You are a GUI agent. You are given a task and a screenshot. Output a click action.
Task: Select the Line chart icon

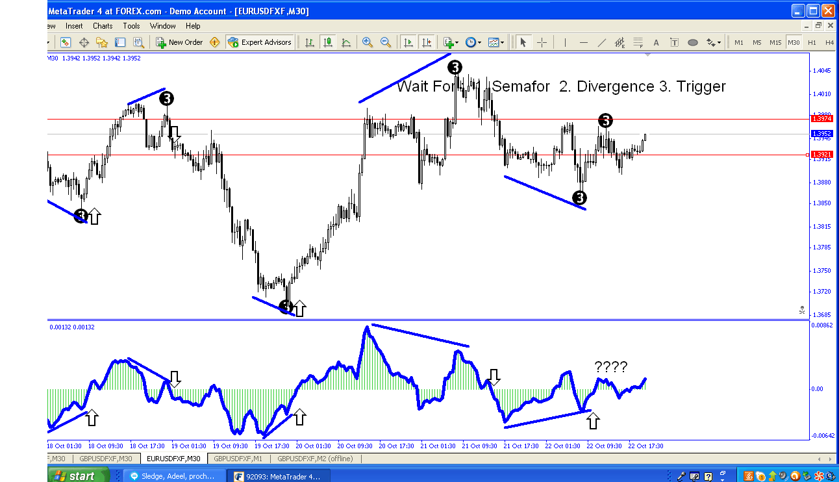[347, 42]
